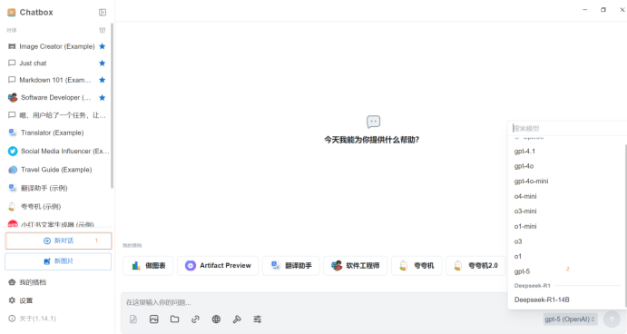
Task: Unstar the Image Creator (Example) conversation
Action: coord(103,46)
